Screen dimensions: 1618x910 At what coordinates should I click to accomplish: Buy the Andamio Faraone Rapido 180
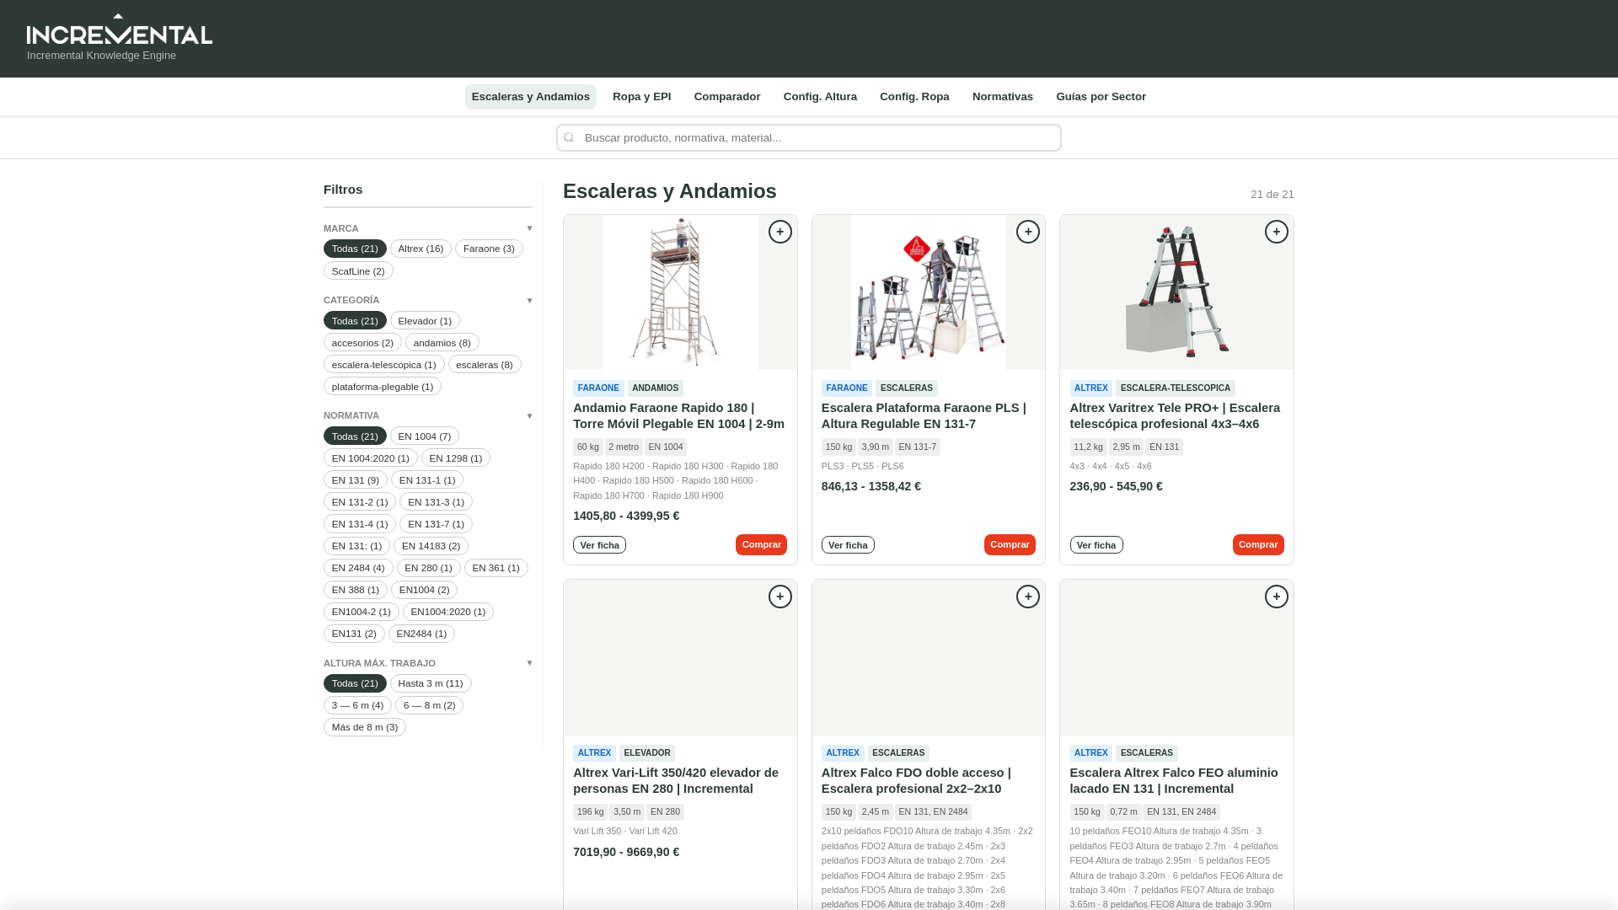pos(761,545)
